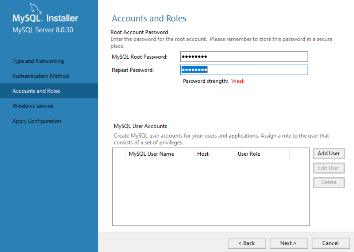Viewport: 354px width, 252px height.
Task: Open the Type and Networking step
Action: pyautogui.click(x=38, y=61)
